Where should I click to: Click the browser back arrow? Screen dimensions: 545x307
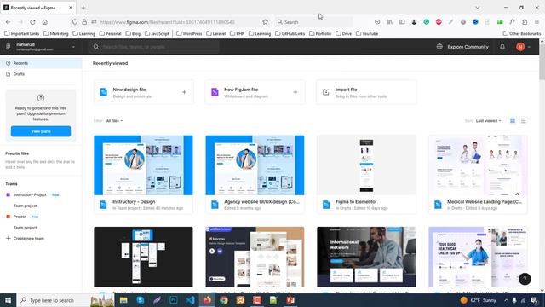pos(8,22)
